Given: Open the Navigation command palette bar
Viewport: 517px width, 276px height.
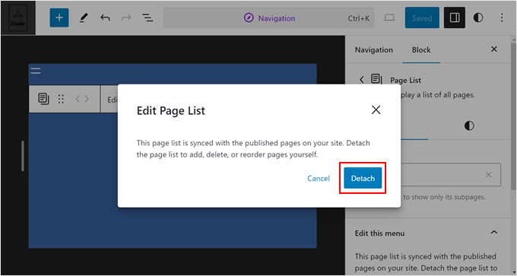Looking at the screenshot, I should pos(268,17).
